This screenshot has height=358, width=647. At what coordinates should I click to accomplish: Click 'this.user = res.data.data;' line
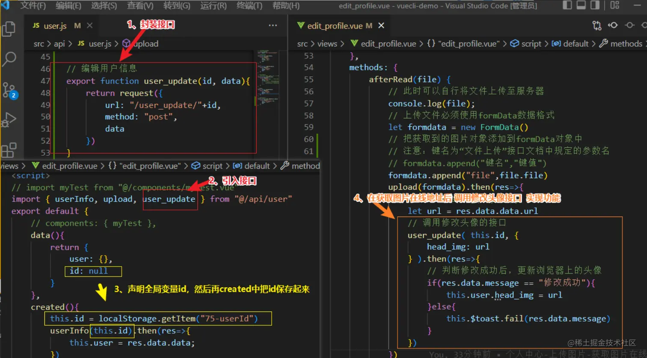pyautogui.click(x=132, y=343)
